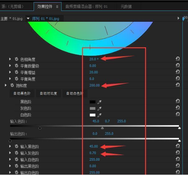Click the 输入色阶 black value 45.0

tap(96, 121)
